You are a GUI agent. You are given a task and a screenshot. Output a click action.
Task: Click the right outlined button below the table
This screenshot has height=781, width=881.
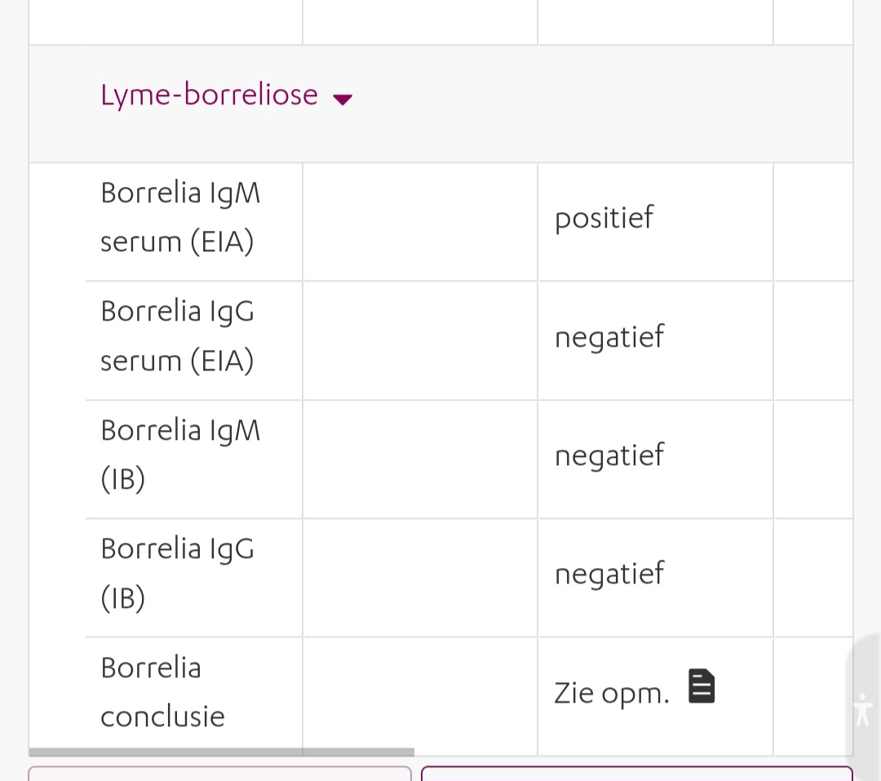click(x=637, y=774)
